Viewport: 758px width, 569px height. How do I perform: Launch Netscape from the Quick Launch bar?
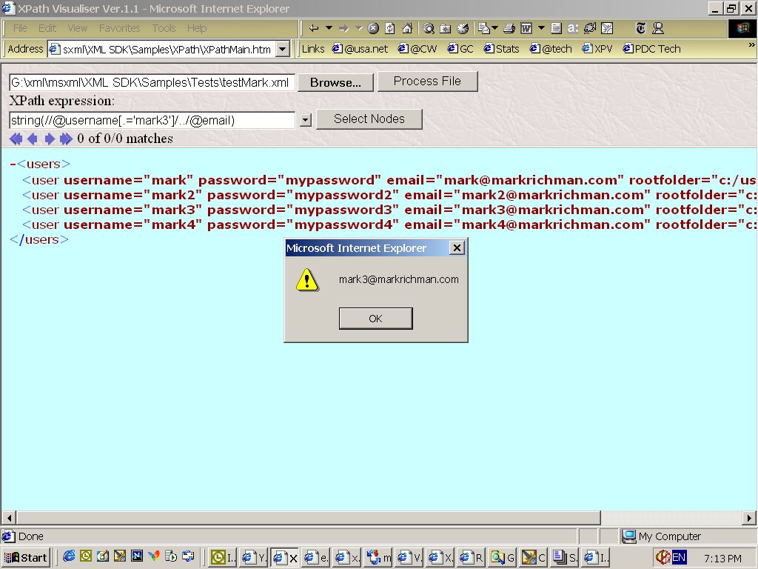(x=137, y=556)
